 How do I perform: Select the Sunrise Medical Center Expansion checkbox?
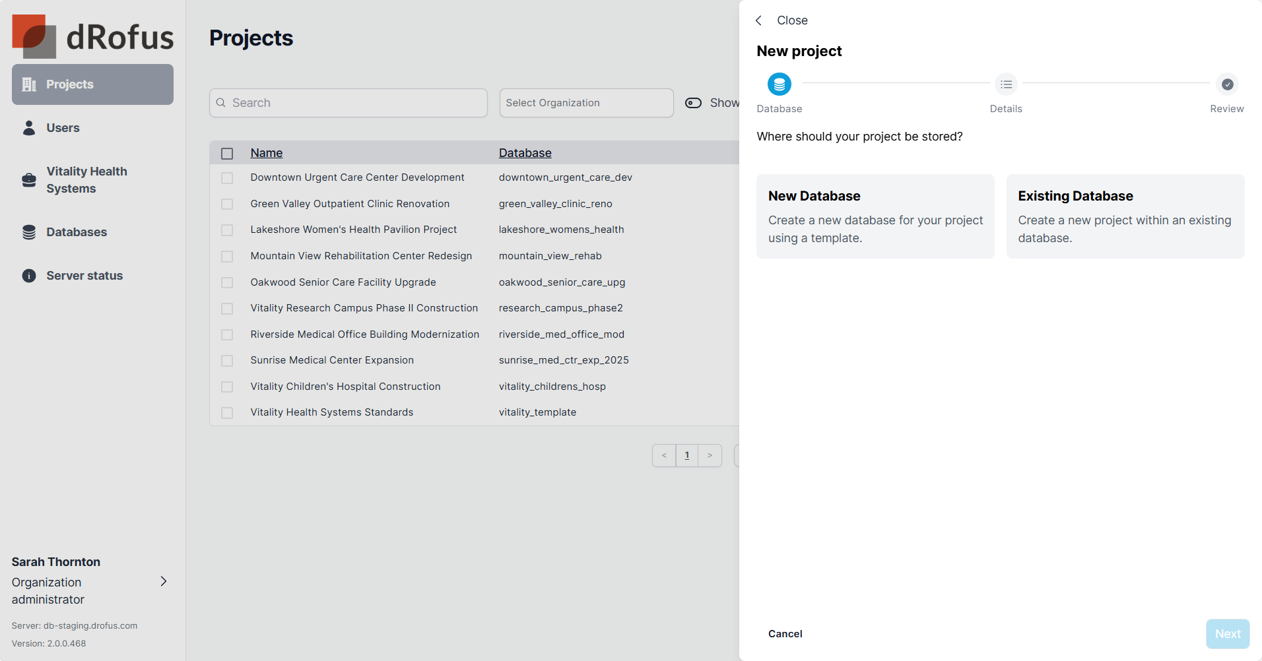click(227, 361)
